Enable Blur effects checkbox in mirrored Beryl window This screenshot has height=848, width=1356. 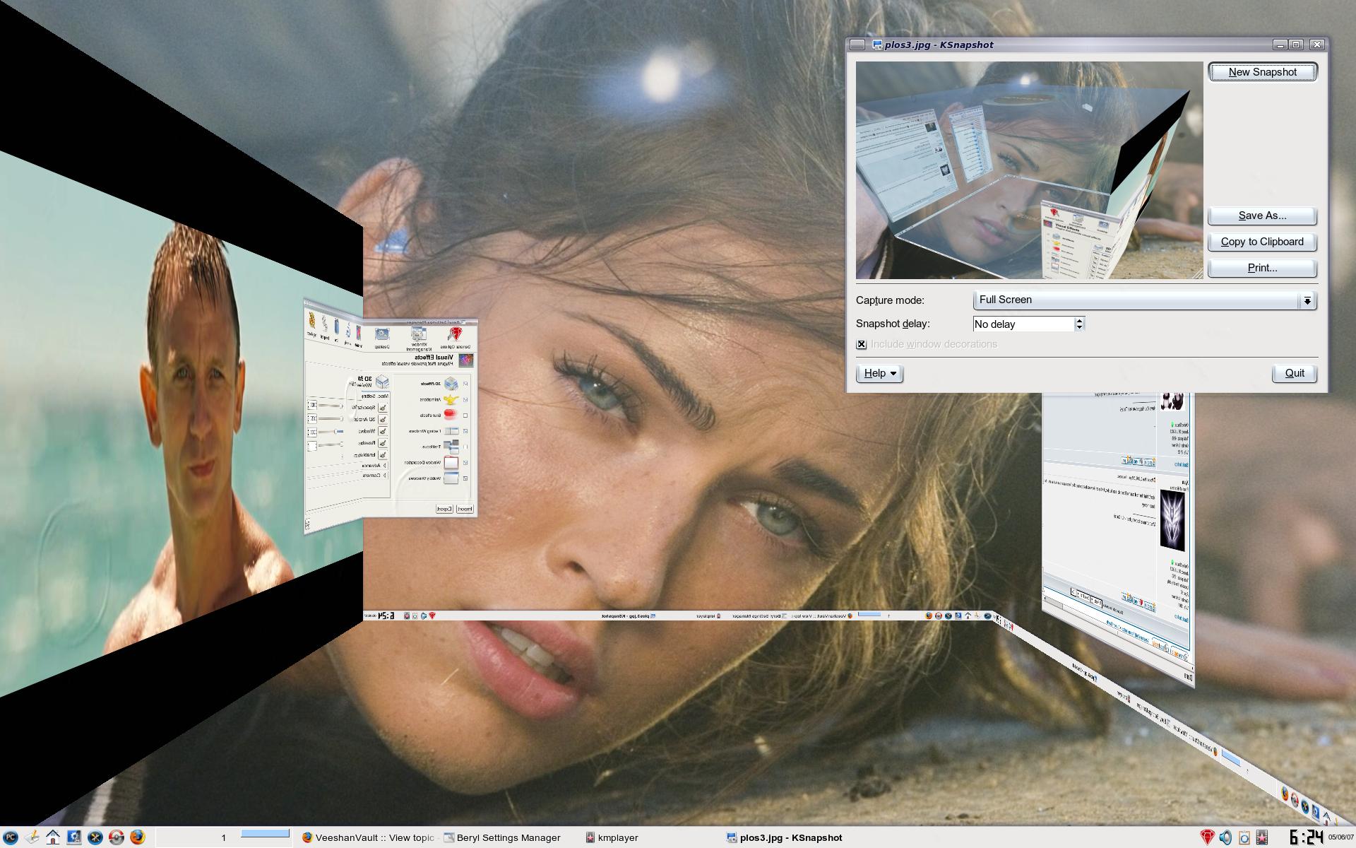coord(465,416)
